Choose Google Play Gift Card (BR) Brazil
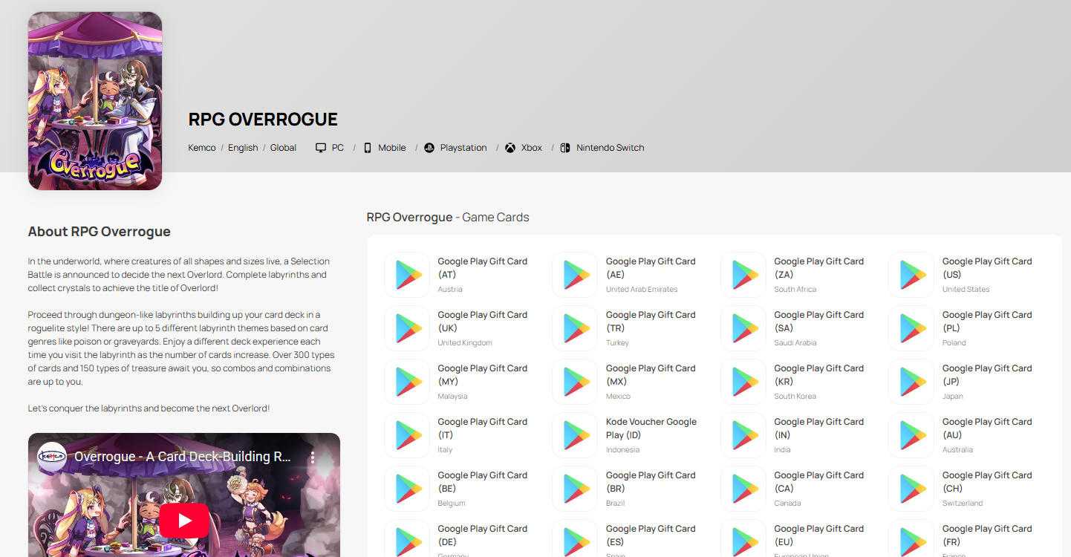This screenshot has height=557, width=1071. pyautogui.click(x=651, y=481)
